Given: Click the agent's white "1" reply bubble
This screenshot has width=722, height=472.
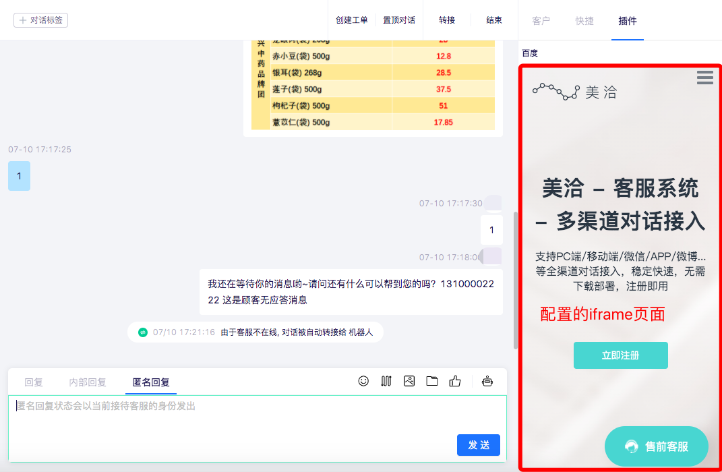Looking at the screenshot, I should pos(491,230).
